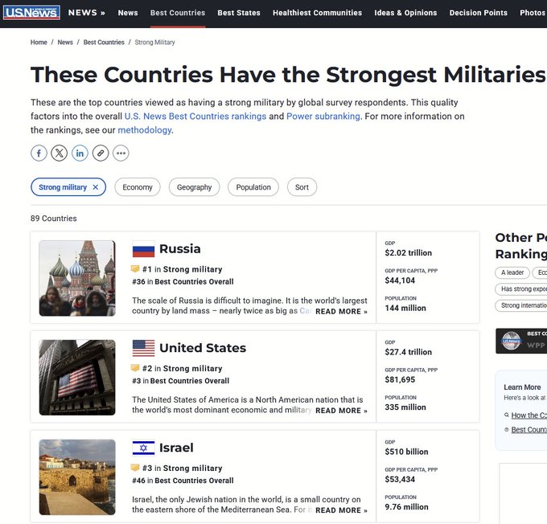547x524 pixels.
Task: Click Israel's #46 in Best Countries Overall
Action: (183, 481)
